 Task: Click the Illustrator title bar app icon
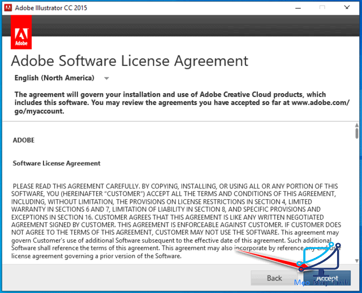pyautogui.click(x=8, y=8)
